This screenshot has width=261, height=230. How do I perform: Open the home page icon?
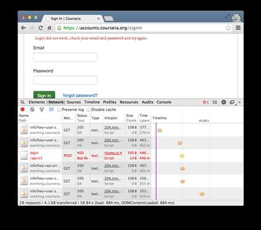tap(50, 28)
